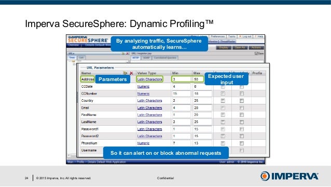Open the Help link in top bar

[x=259, y=36]
